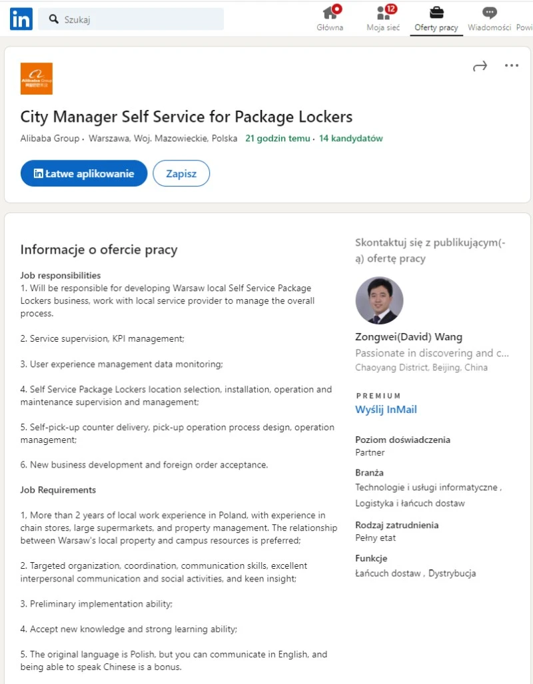Open the Wiadomości messages icon
The image size is (533, 684).
click(x=490, y=13)
